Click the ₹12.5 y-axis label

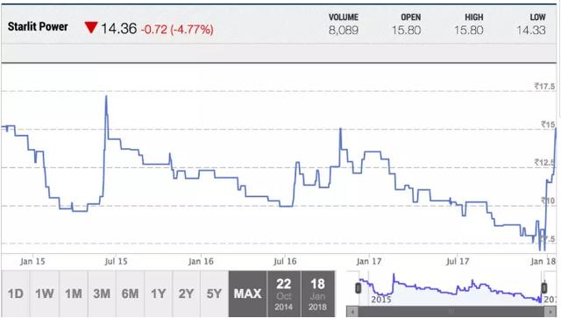pos(545,163)
